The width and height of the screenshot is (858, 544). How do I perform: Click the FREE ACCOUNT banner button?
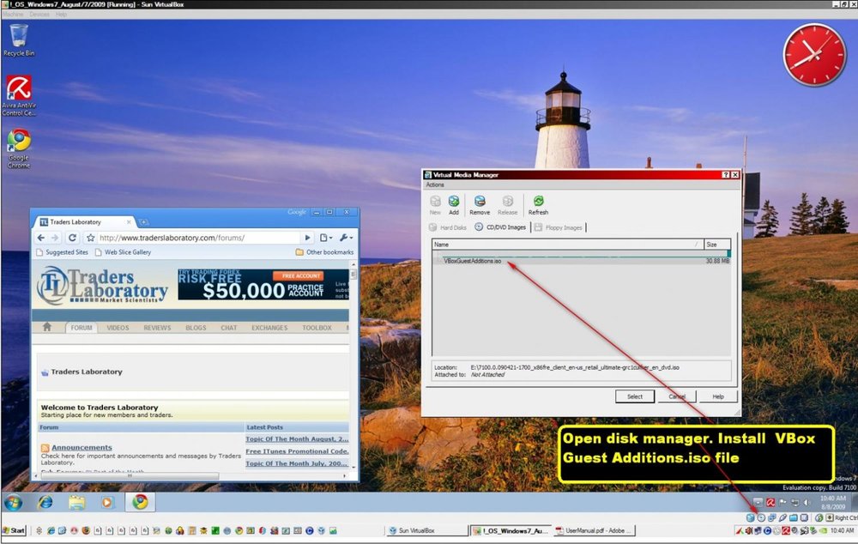pos(299,275)
